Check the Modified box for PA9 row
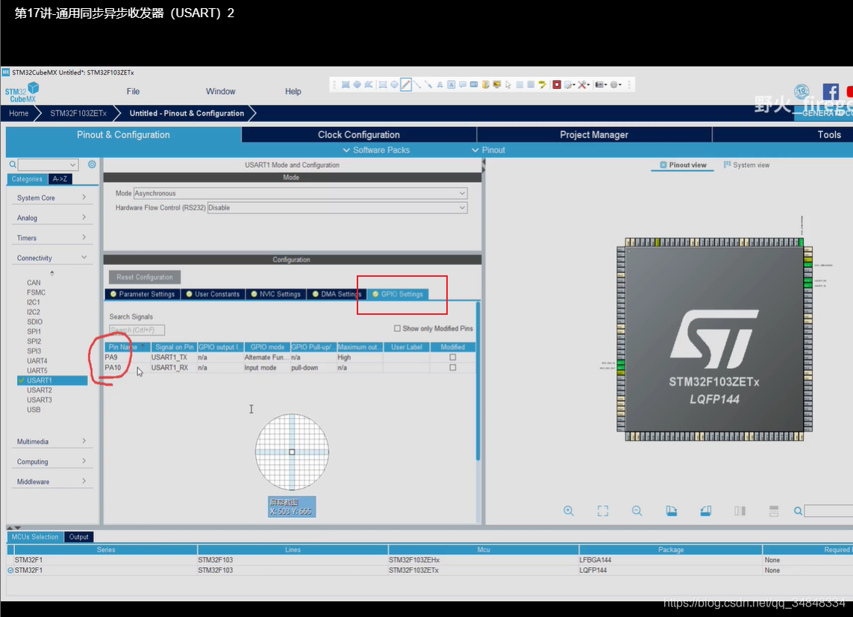 (x=452, y=357)
